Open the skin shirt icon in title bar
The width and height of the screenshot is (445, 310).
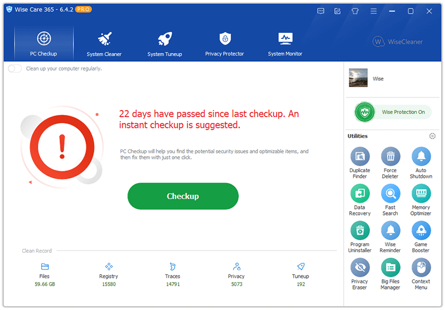tap(355, 11)
